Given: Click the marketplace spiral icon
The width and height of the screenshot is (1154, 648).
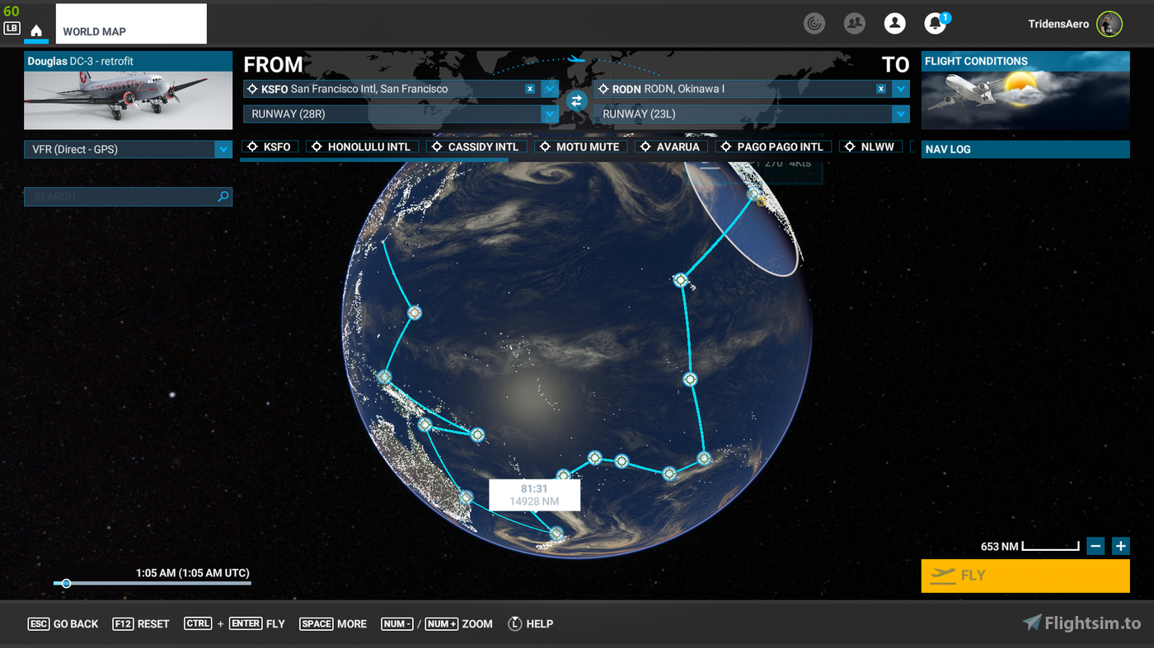Looking at the screenshot, I should pos(814,24).
